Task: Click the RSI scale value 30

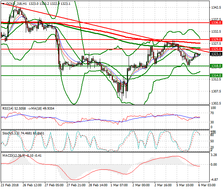Action: pyautogui.click(x=212, y=122)
